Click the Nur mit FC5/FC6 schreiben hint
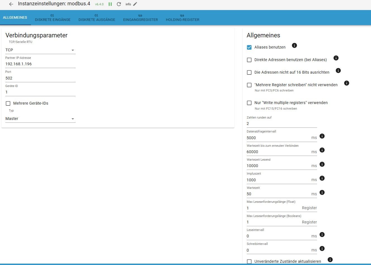This screenshot has height=265, width=371. coord(274,90)
